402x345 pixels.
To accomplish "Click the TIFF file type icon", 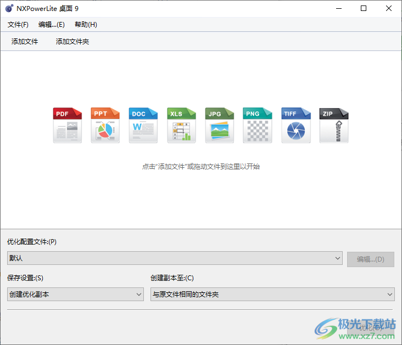I will click(x=296, y=125).
